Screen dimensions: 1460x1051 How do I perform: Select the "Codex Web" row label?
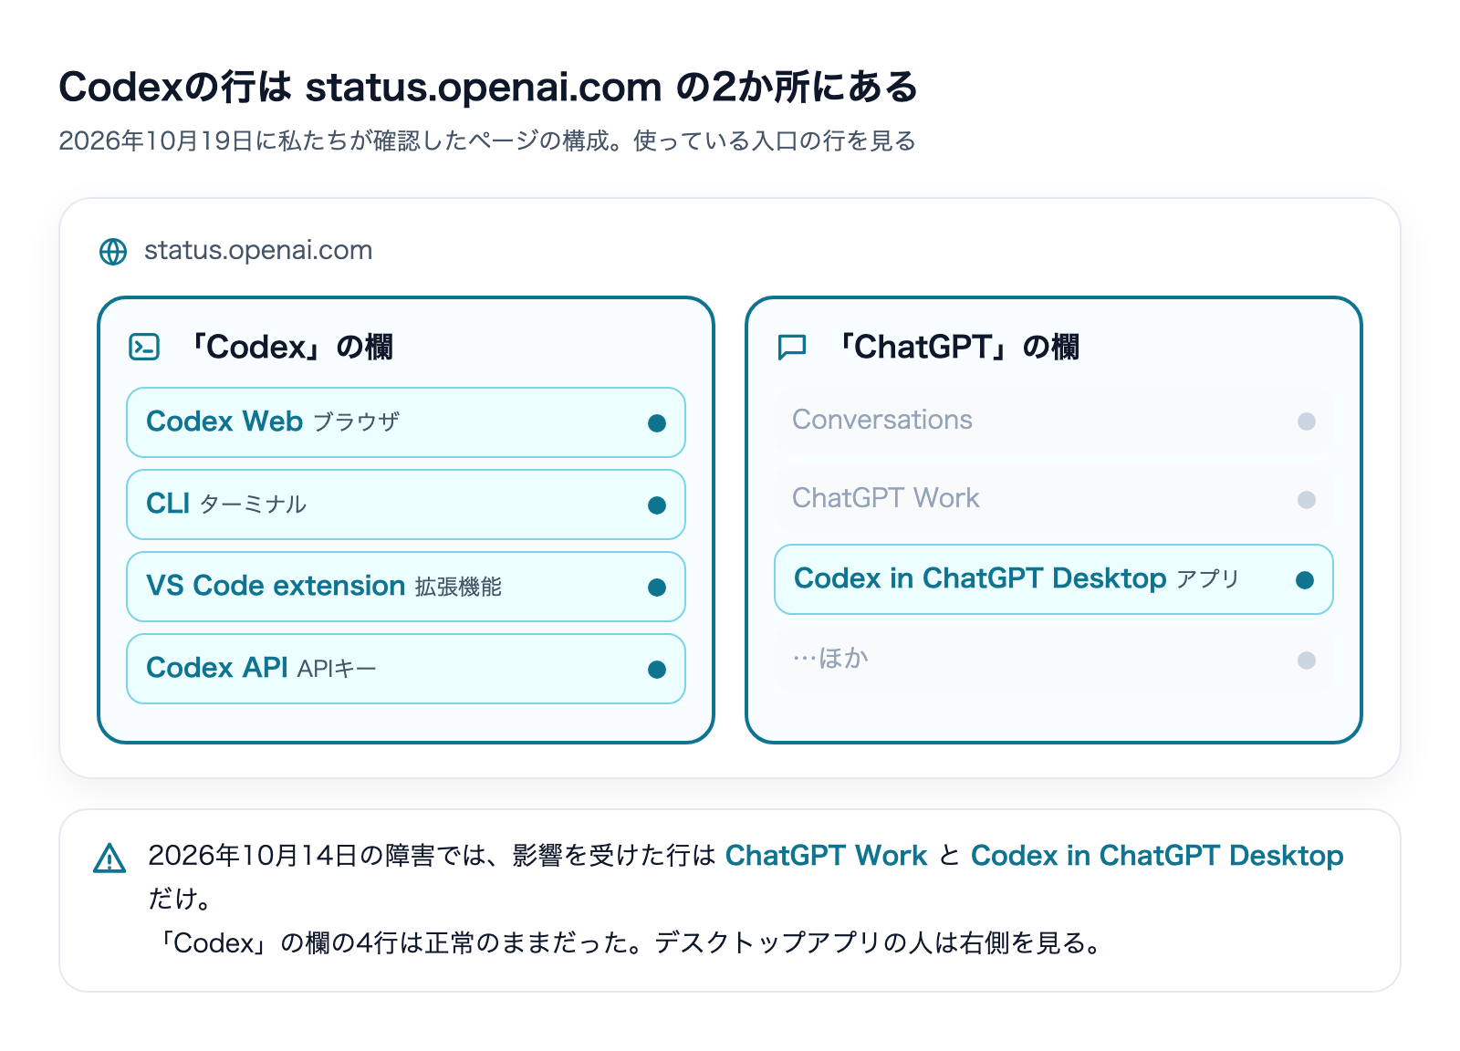coord(224,421)
